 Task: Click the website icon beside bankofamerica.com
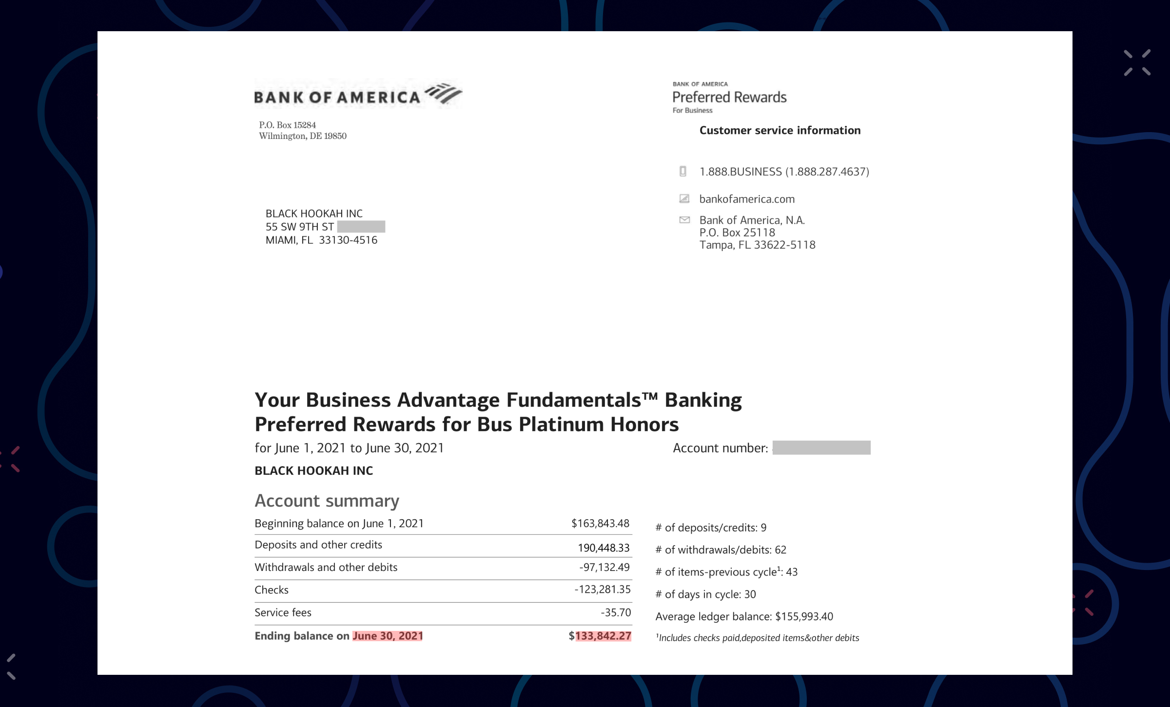[684, 198]
